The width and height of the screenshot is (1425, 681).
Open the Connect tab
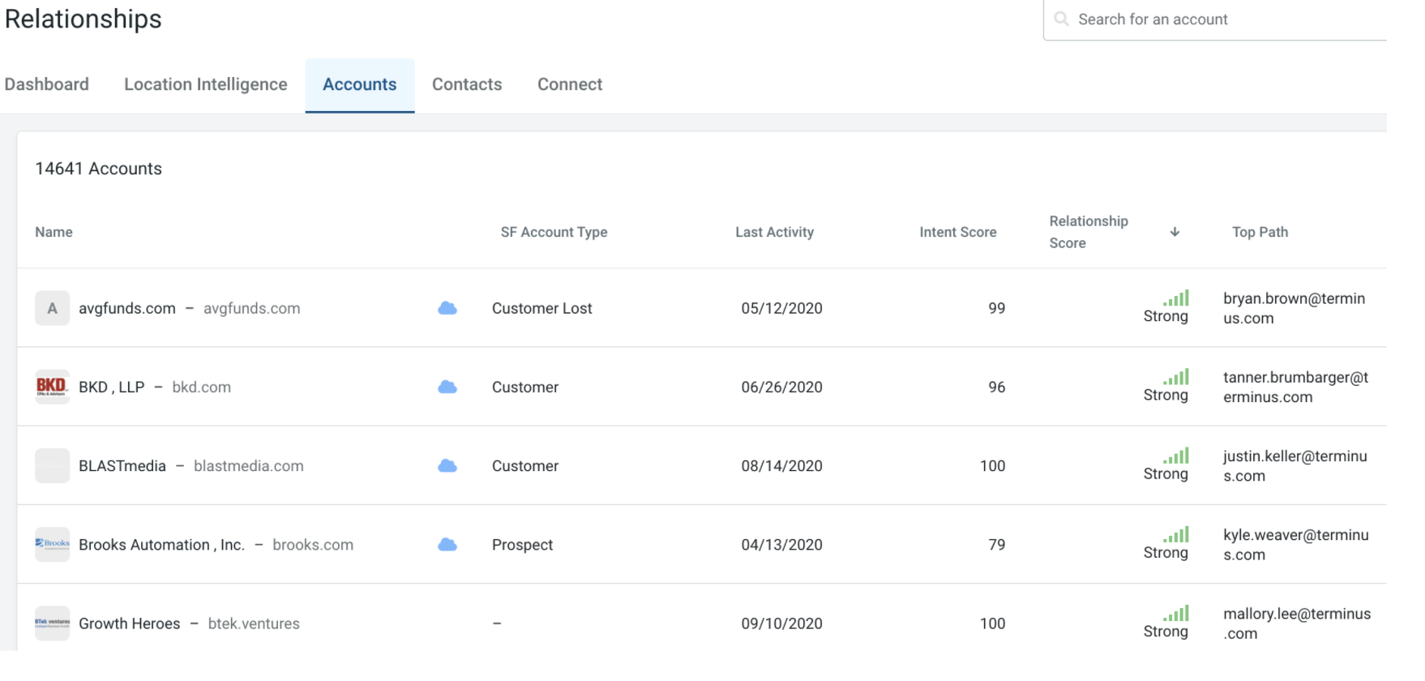tap(570, 84)
